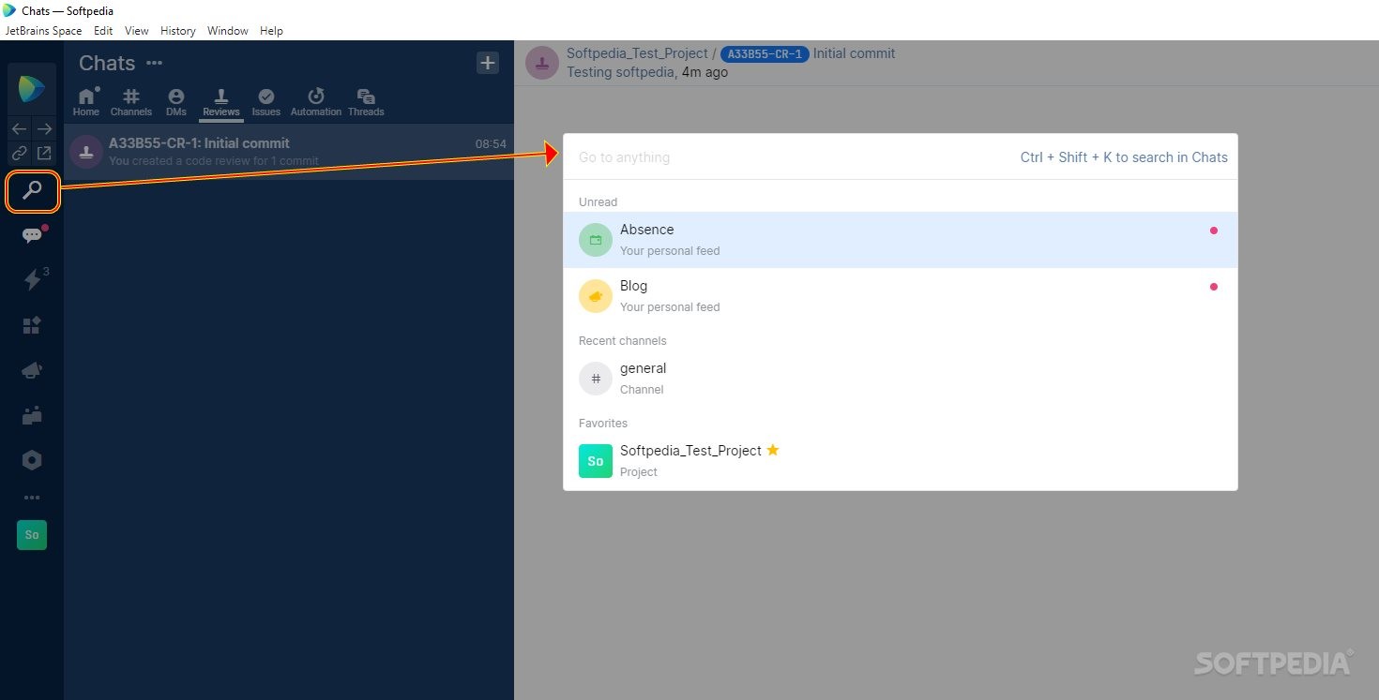The width and height of the screenshot is (1379, 700).
Task: Click the 'Testing softpedia, 4m ago' header subtitle
Action: point(647,72)
